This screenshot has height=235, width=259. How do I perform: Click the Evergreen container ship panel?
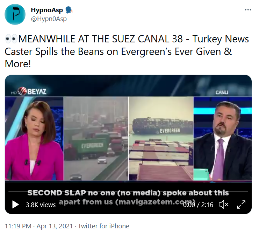pyautogui.click(x=161, y=139)
